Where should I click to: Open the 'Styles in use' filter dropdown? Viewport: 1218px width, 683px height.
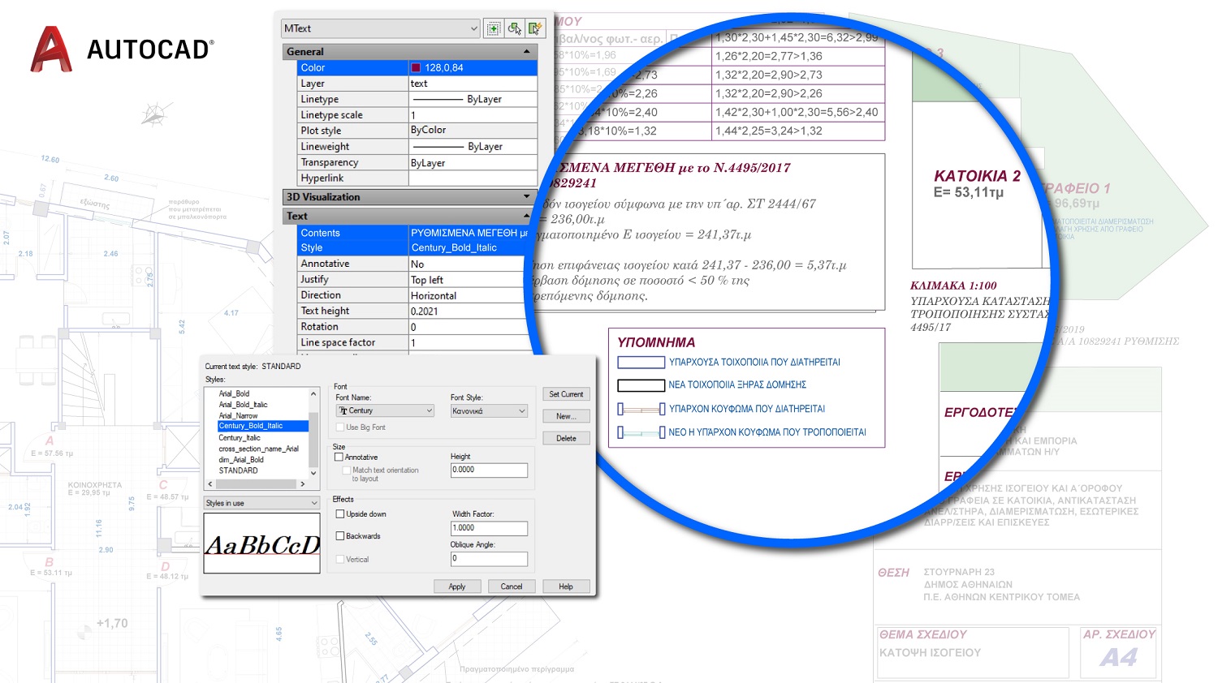click(261, 503)
